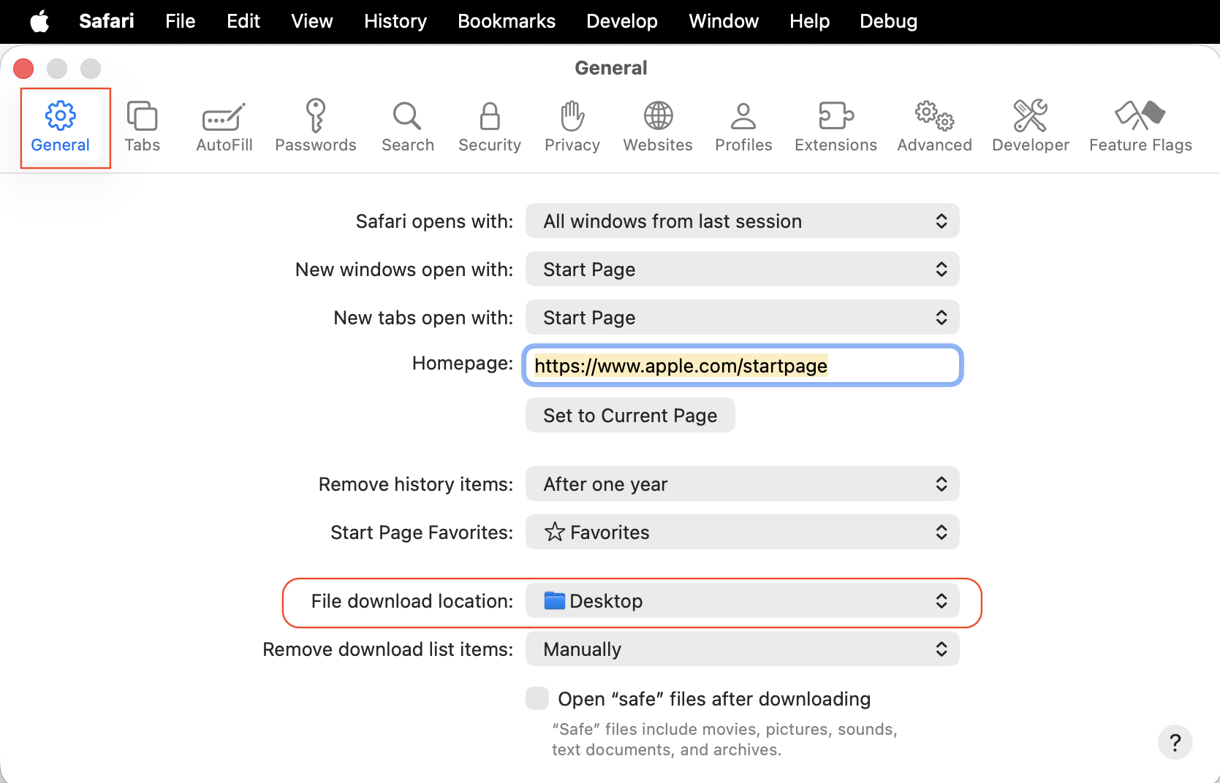Open the AutoFill settings pane
Image resolution: width=1220 pixels, height=783 pixels.
point(224,127)
